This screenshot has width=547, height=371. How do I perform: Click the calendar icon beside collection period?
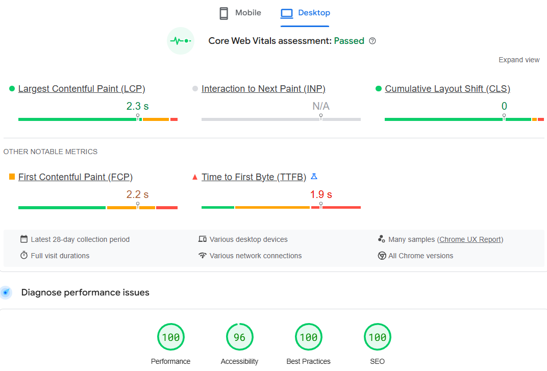23,239
